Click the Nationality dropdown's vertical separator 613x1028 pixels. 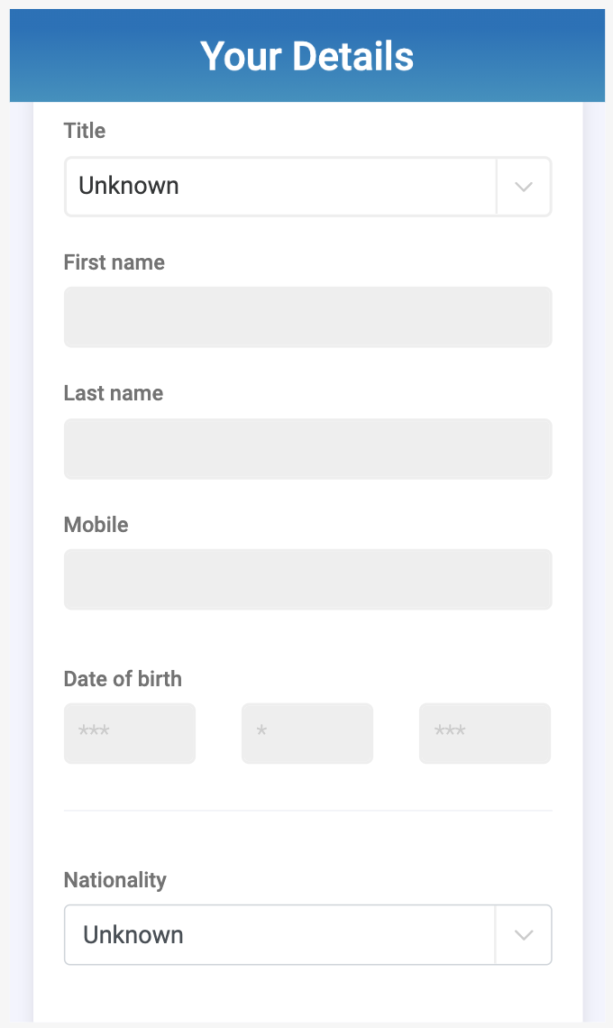[496, 935]
